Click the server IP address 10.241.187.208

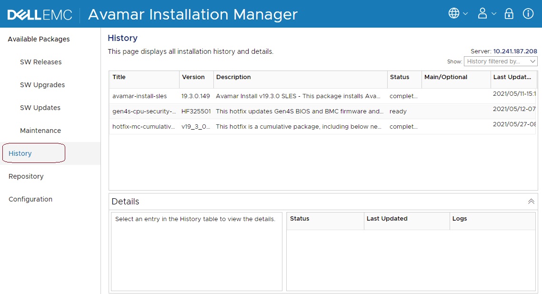(515, 51)
